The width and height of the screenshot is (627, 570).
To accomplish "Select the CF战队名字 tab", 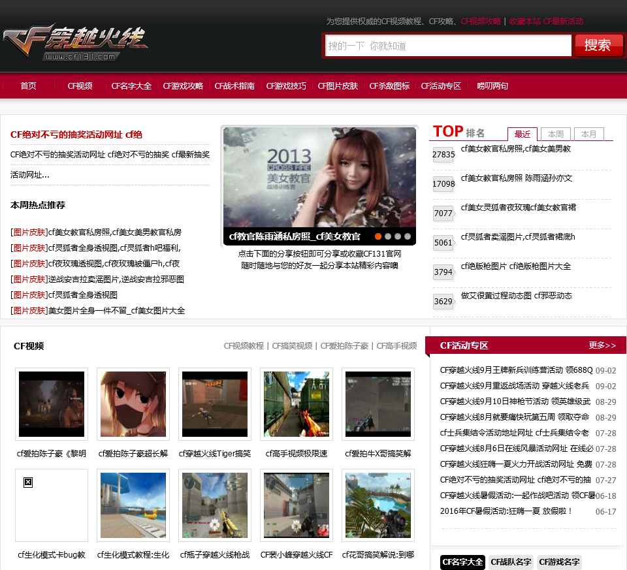I will [511, 562].
